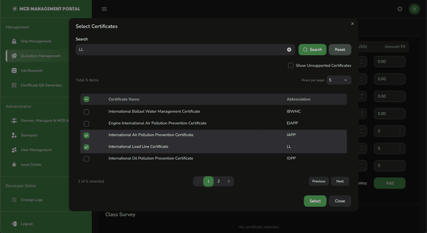Click the IAPP abbreviation cell

(x=291, y=135)
